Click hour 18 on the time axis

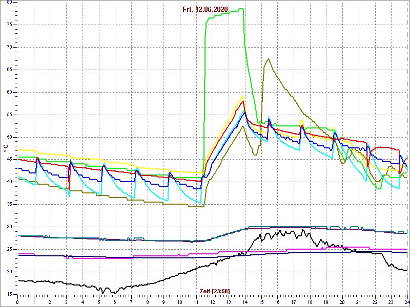tap(310, 302)
